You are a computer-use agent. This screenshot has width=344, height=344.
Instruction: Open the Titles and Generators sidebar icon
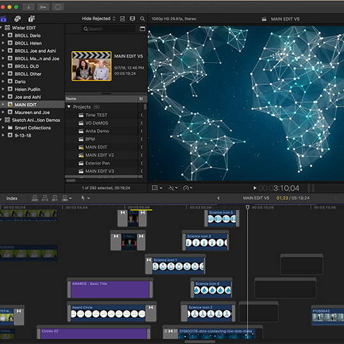32,19
